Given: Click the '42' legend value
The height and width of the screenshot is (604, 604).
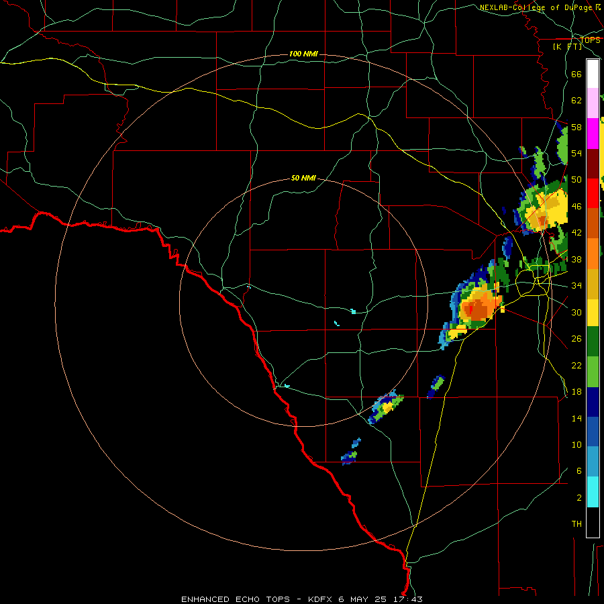Looking at the screenshot, I should [576, 233].
